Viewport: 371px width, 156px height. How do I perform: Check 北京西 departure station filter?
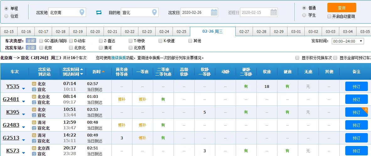pyautogui.click(x=131, y=48)
